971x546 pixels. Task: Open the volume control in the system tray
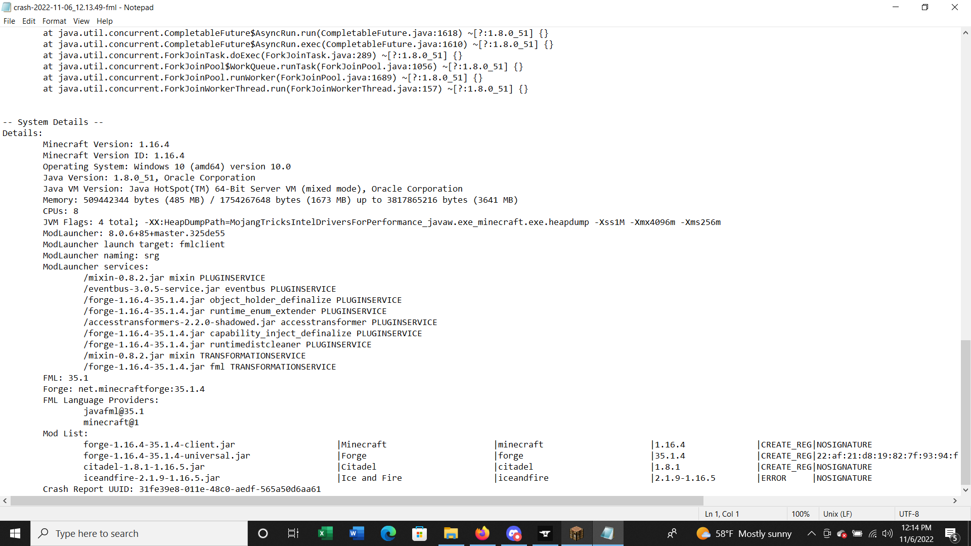tap(888, 533)
